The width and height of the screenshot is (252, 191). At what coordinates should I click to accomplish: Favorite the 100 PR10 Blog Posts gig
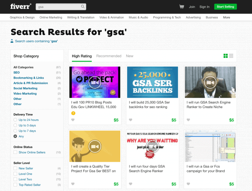coord(73,120)
